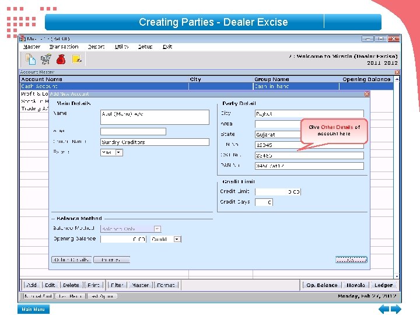Go to the next slide with right arrow

[396, 309]
